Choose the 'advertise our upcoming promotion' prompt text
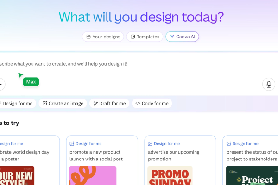The width and height of the screenshot is (278, 185). [176, 155]
